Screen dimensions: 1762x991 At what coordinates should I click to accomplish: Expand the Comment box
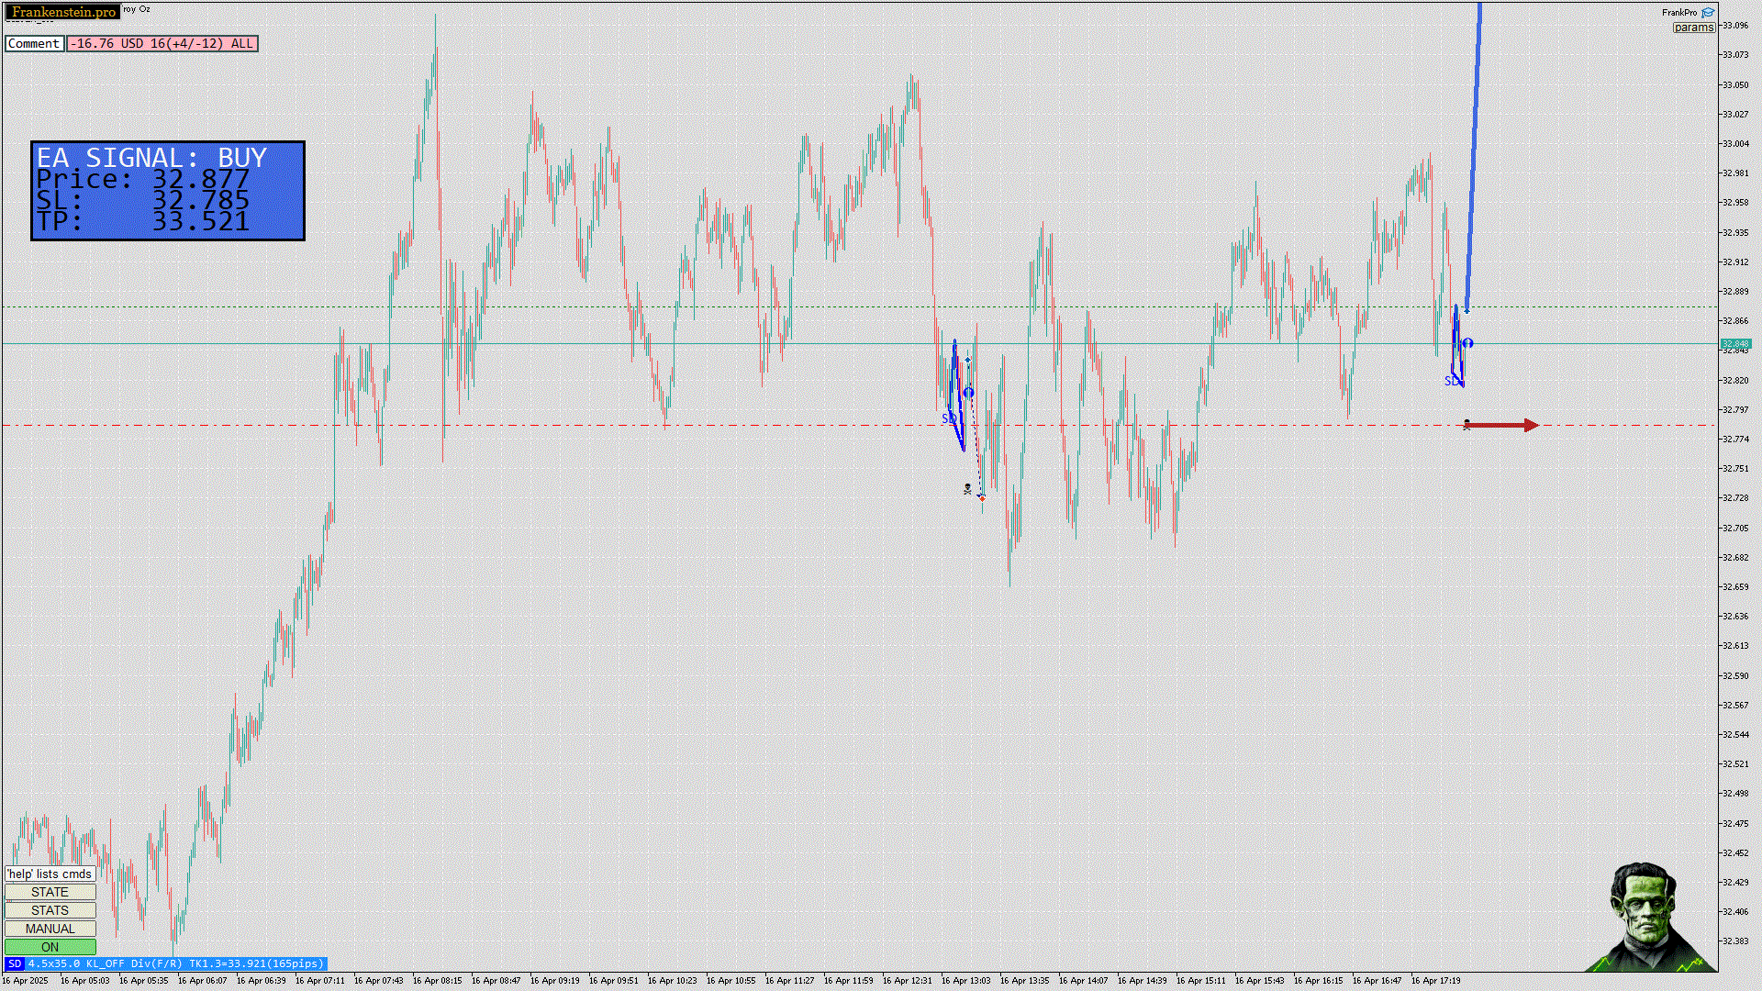(34, 43)
